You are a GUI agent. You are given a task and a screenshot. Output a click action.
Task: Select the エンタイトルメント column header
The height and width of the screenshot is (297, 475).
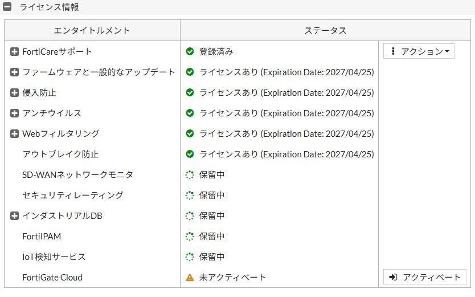(92, 30)
